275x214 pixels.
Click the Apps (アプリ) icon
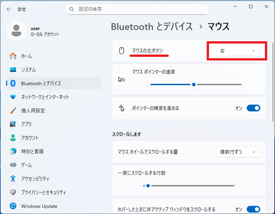coord(13,124)
